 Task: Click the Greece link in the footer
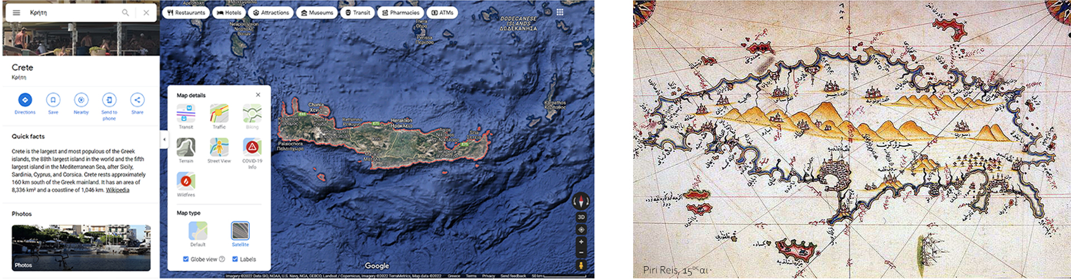pyautogui.click(x=454, y=276)
